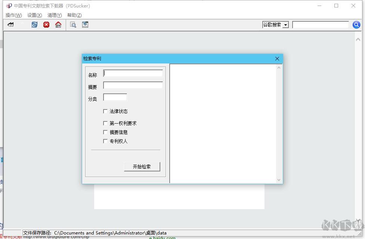Screen dimensions: 365x239
Task: Check the 第一权利要求 option
Action: pos(105,123)
